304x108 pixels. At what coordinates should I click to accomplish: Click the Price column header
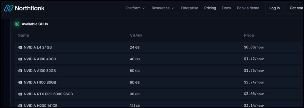tap(249, 35)
